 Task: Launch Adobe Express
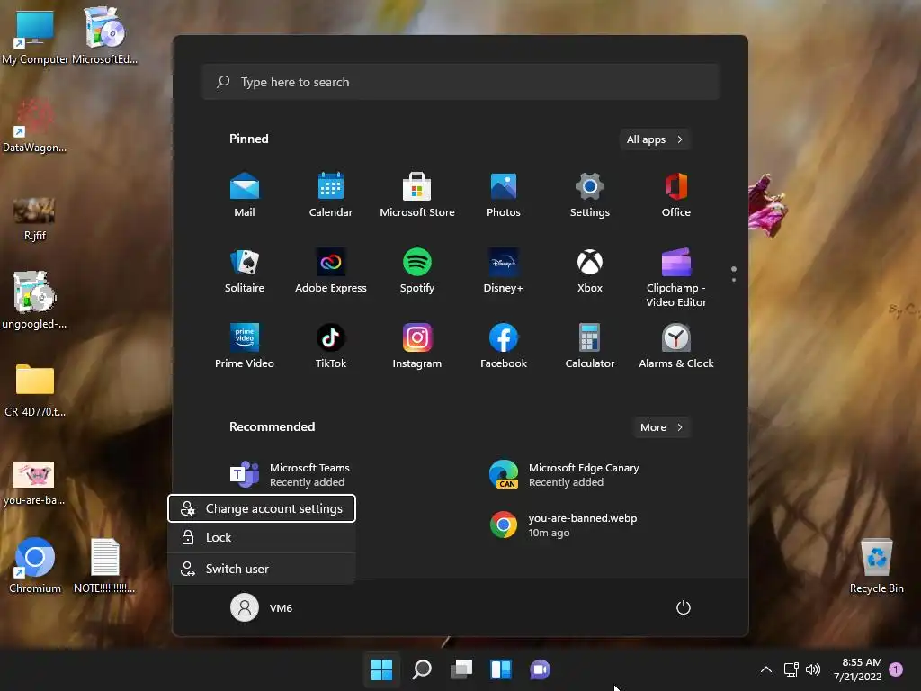[x=331, y=271]
